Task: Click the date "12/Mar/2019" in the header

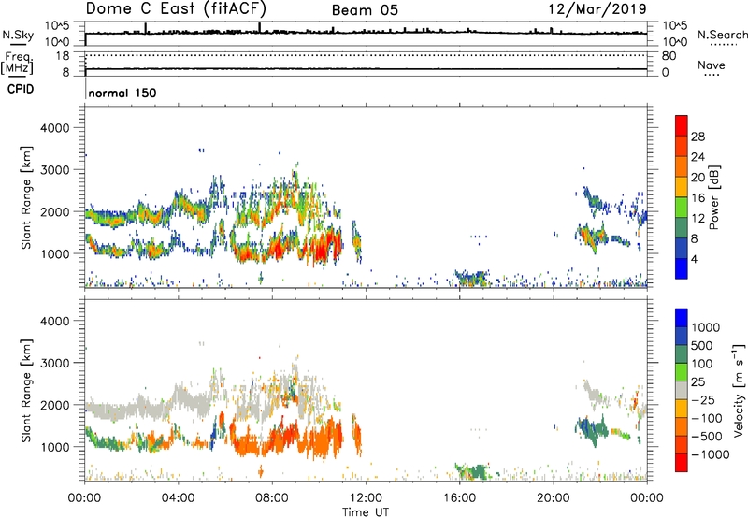Action: [x=597, y=9]
